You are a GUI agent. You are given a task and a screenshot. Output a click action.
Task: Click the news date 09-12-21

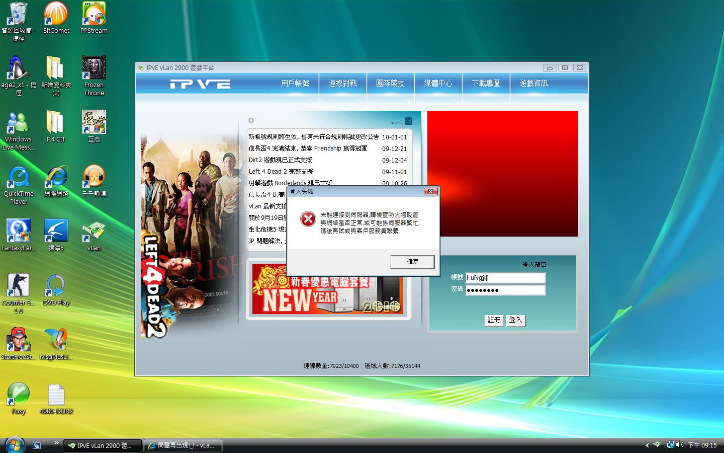pos(395,149)
